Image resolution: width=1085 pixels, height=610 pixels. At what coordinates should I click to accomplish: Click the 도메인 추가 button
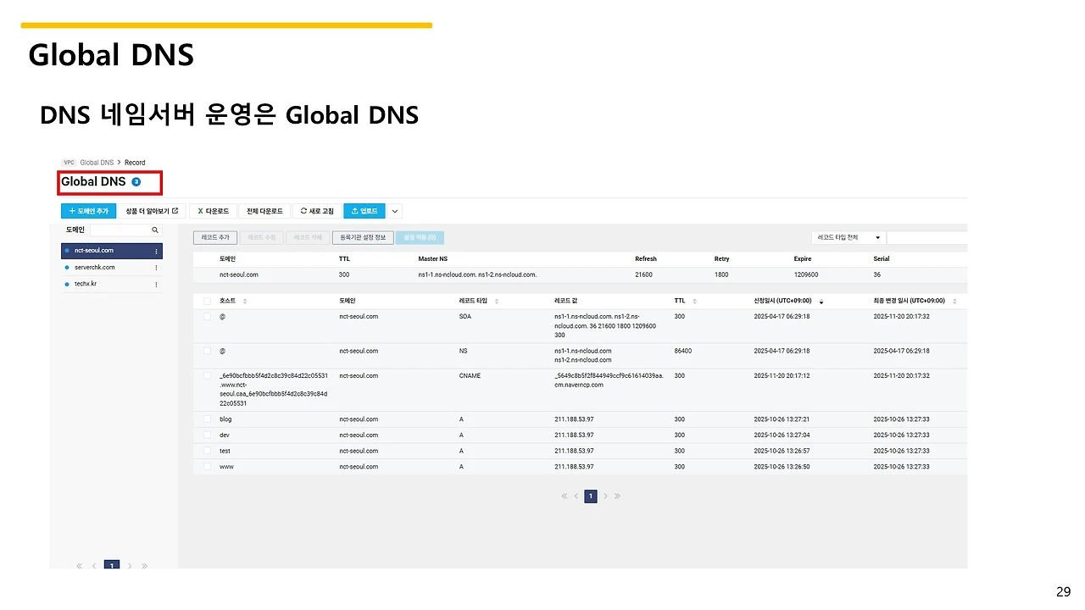(x=88, y=211)
